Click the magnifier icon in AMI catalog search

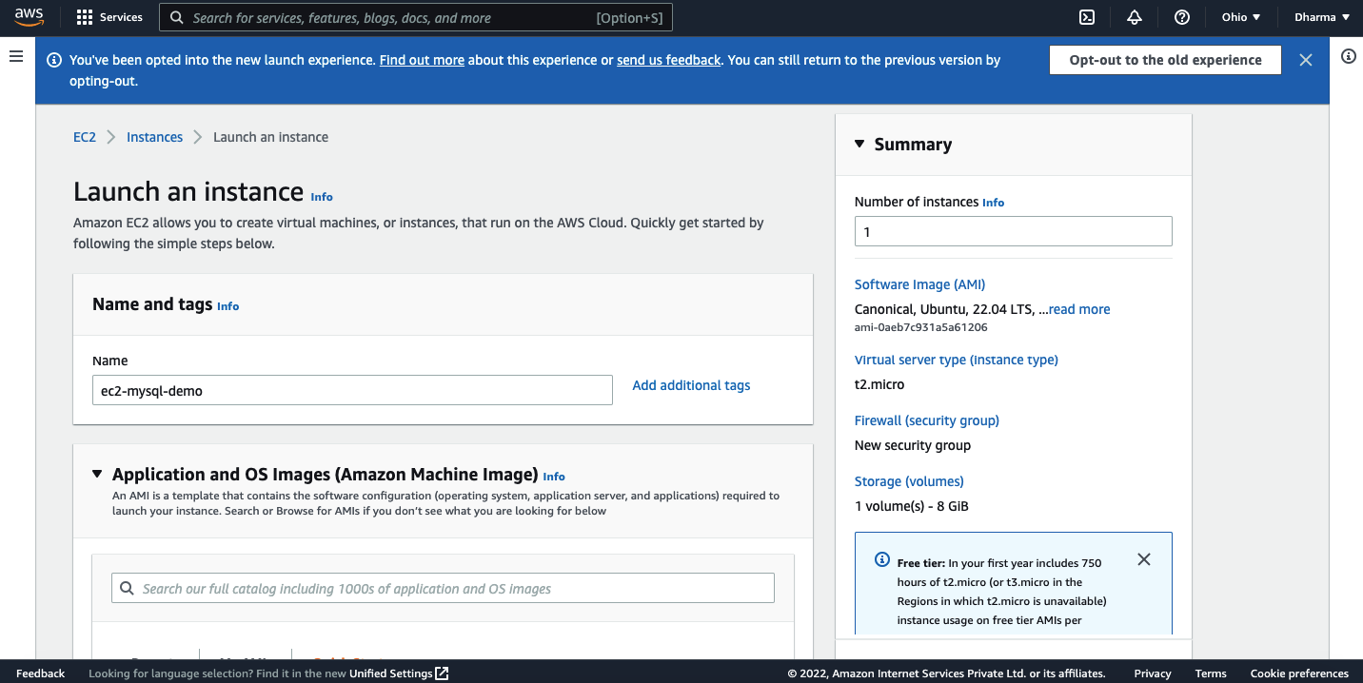click(128, 589)
